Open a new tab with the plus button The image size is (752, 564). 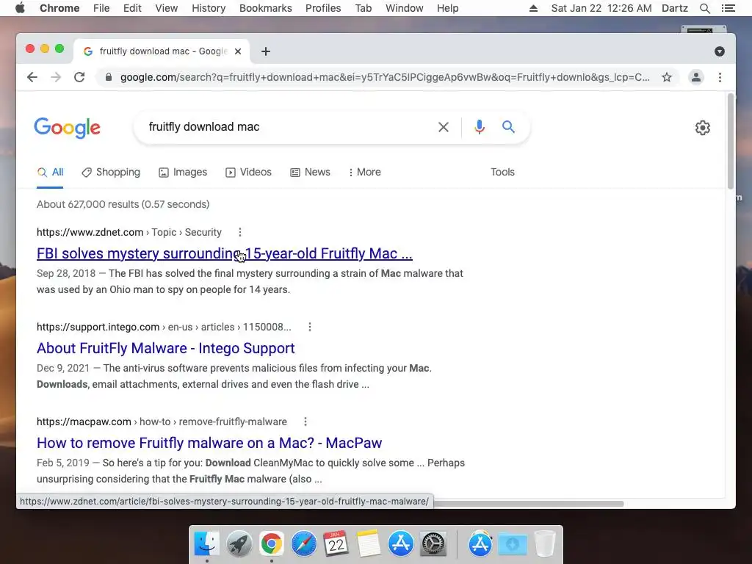(266, 51)
